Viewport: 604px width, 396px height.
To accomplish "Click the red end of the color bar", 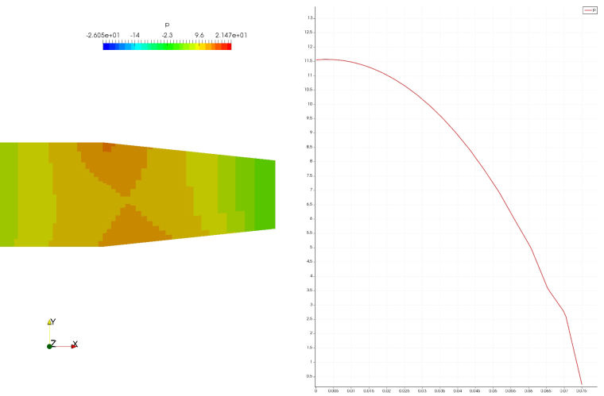I will tap(227, 46).
